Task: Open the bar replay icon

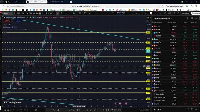Action: 89,13
